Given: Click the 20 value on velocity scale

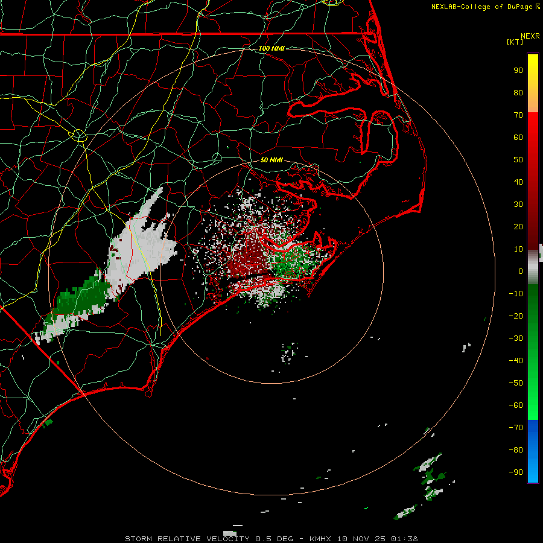Looking at the screenshot, I should pos(518,227).
